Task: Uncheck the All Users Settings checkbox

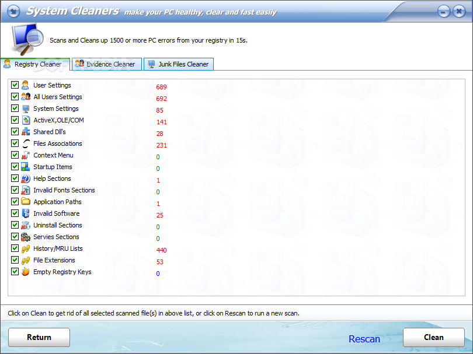Action: pos(15,96)
